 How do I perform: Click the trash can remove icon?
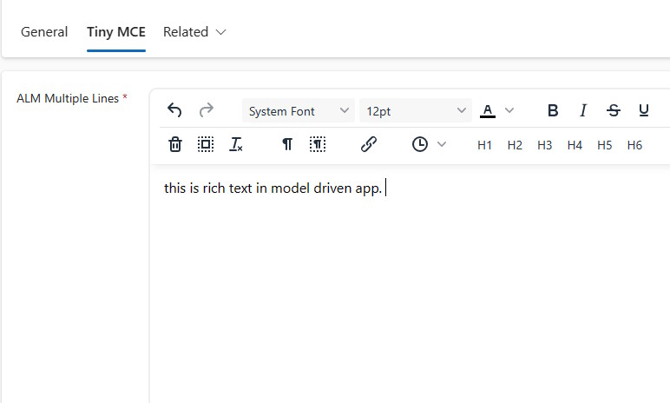coord(175,144)
